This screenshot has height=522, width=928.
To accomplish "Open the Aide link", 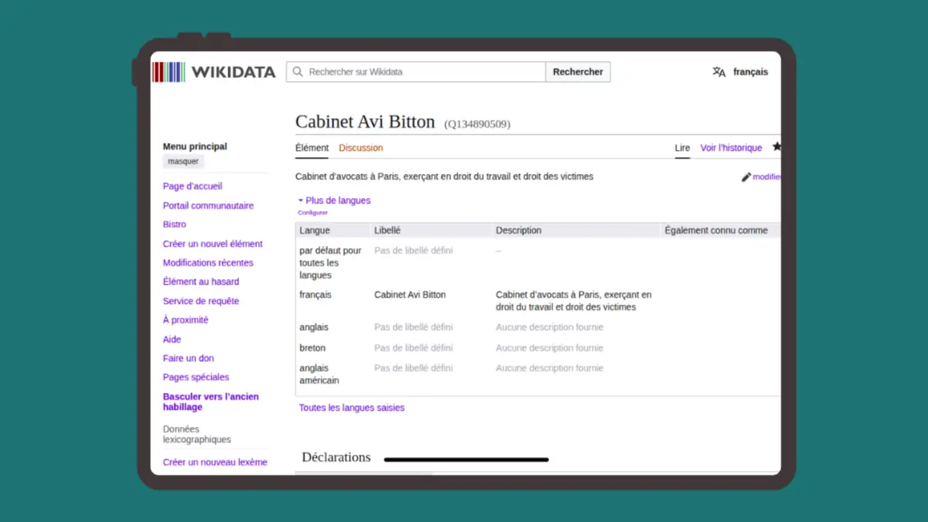I will click(172, 339).
